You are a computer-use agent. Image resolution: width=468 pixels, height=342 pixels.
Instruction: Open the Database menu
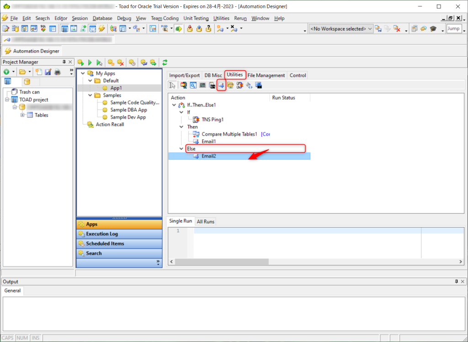coord(102,18)
